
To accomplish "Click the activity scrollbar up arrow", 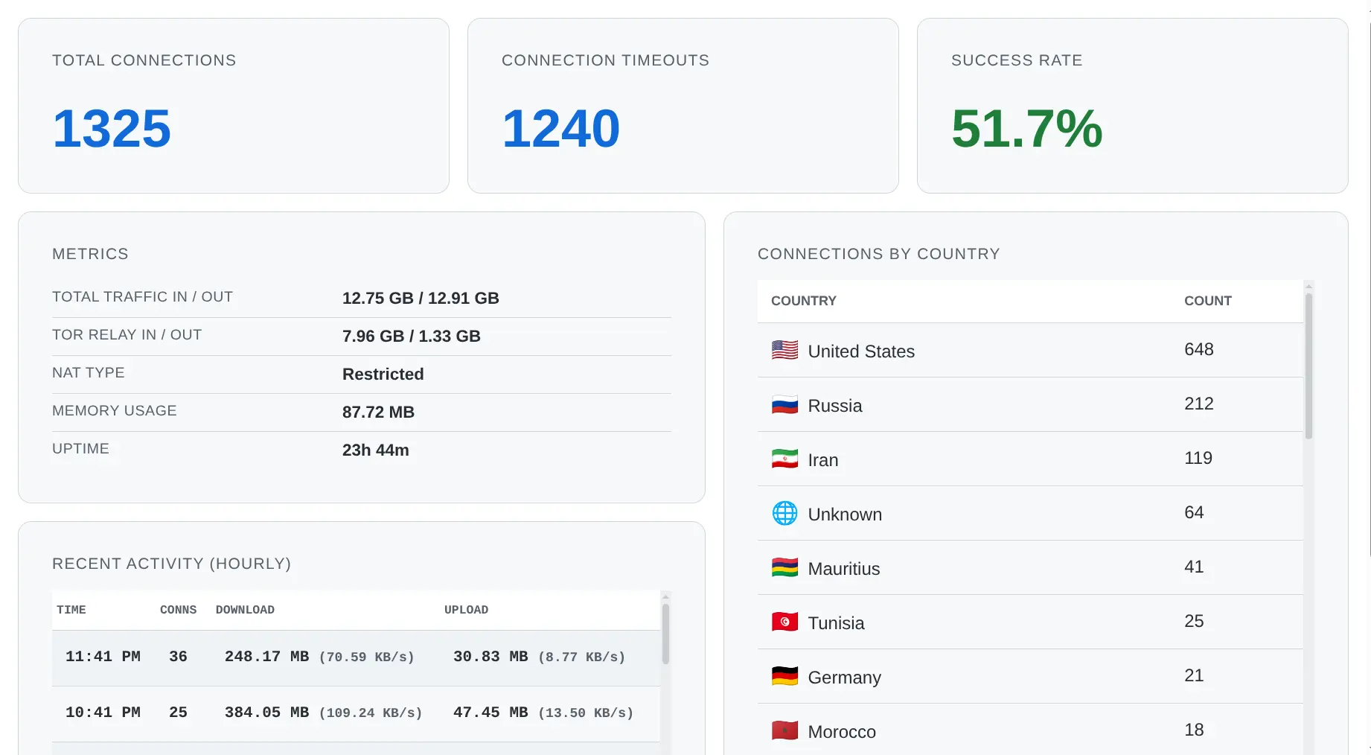I will pos(665,596).
